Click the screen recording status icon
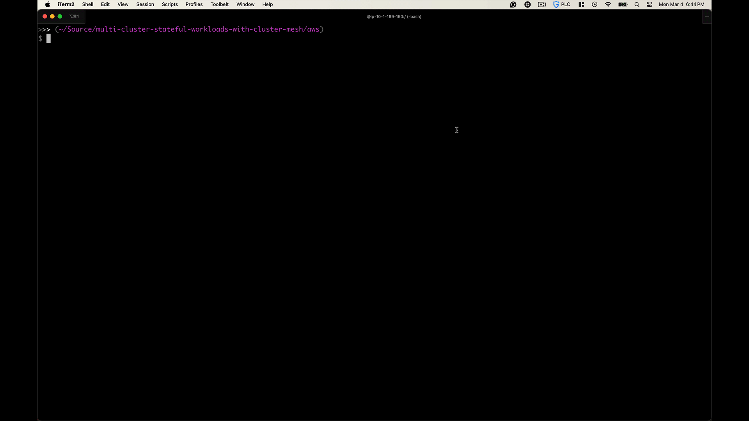The height and width of the screenshot is (421, 749). [527, 4]
